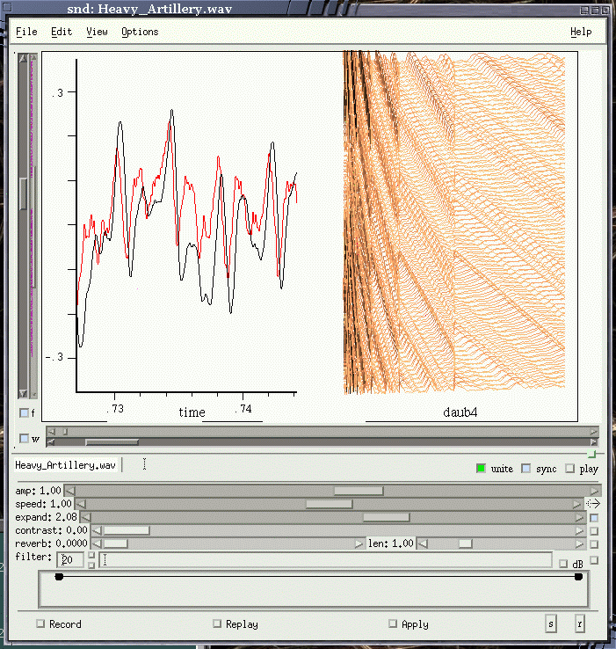616x649 pixels.
Task: Toggle the 'w' waveform display checkbox
Action: pos(24,438)
